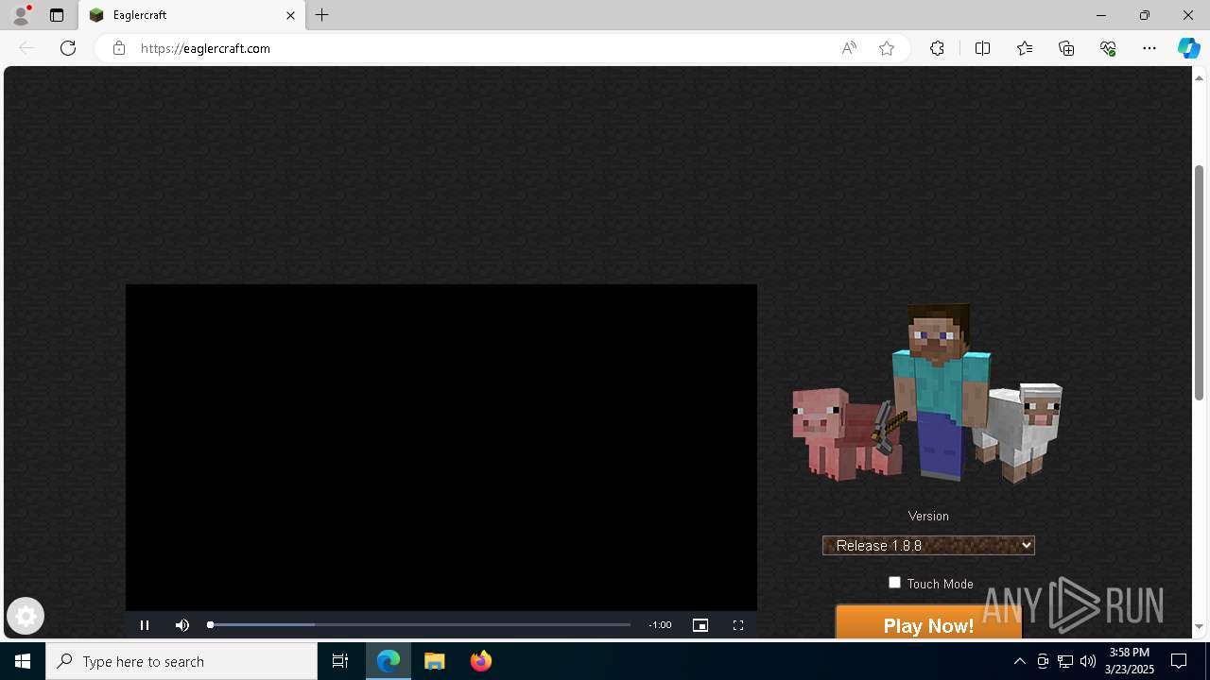Open the settings gear on page
The image size is (1210, 680).
[x=26, y=617]
